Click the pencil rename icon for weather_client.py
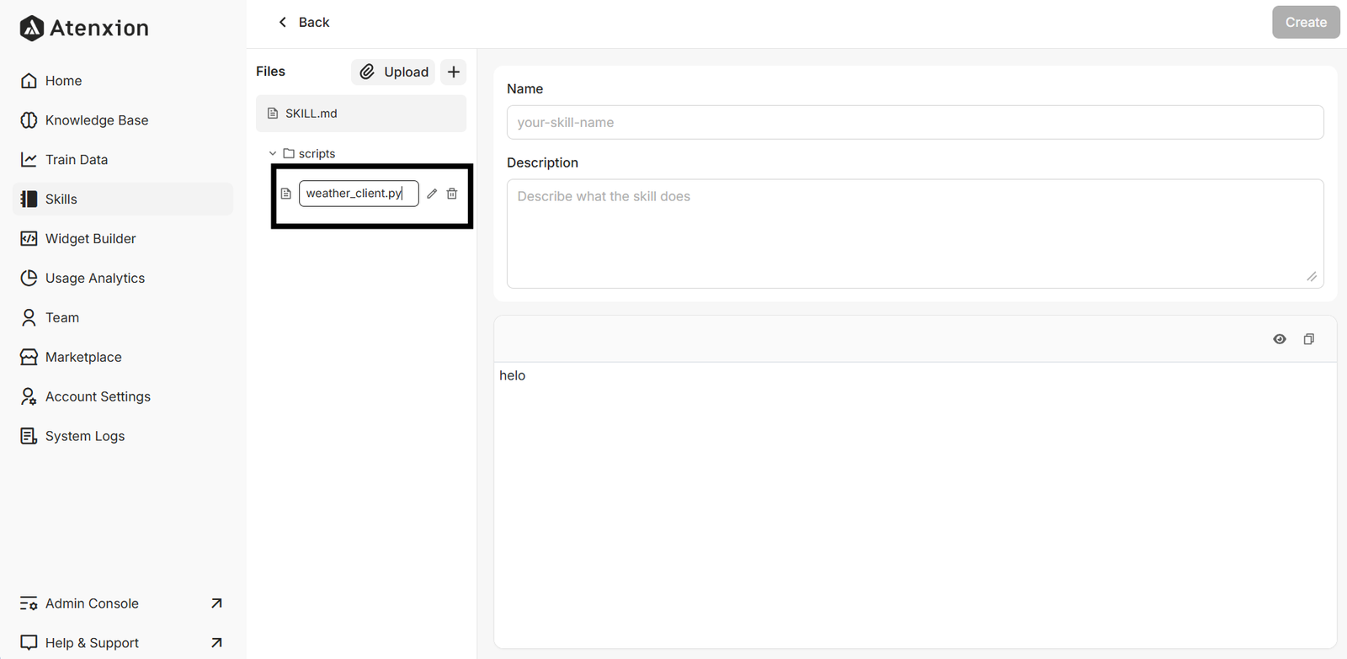The height and width of the screenshot is (659, 1347). point(432,194)
